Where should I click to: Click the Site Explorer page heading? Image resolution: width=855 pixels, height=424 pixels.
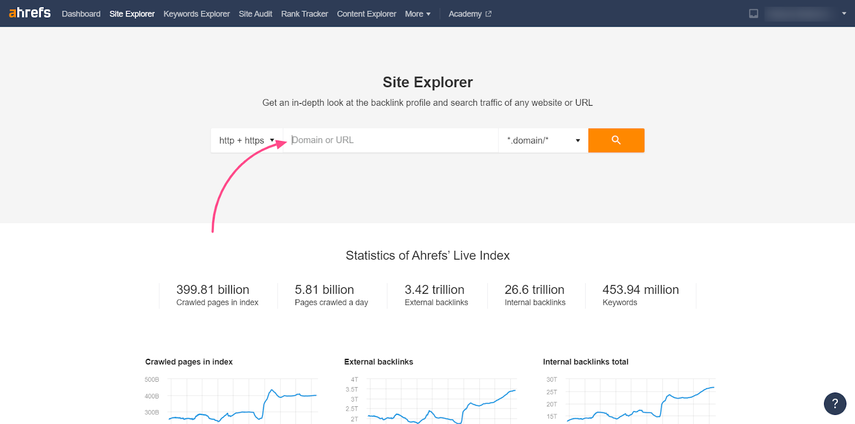tap(428, 82)
